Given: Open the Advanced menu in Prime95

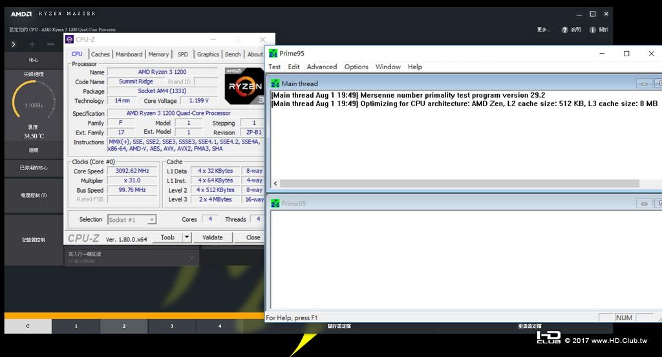Looking at the screenshot, I should [x=322, y=67].
